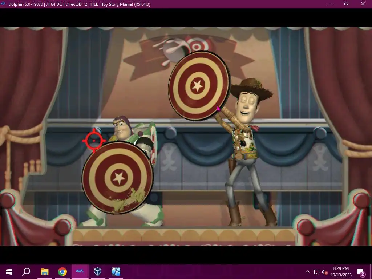The image size is (372, 279).
Task: Open Windows taskbar search
Action: point(26,272)
